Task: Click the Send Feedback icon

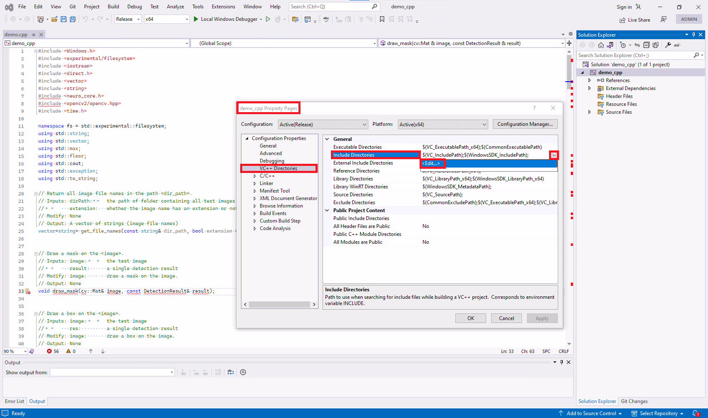Action: (663, 19)
